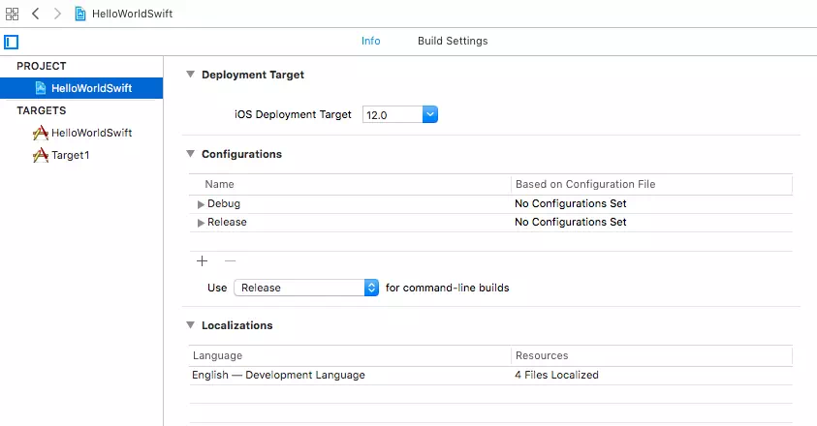817x426 pixels.
Task: Expand the Release configuration row
Action: (201, 223)
